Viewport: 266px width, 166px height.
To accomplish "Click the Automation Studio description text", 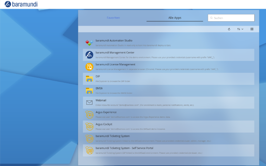I will pos(133,46).
